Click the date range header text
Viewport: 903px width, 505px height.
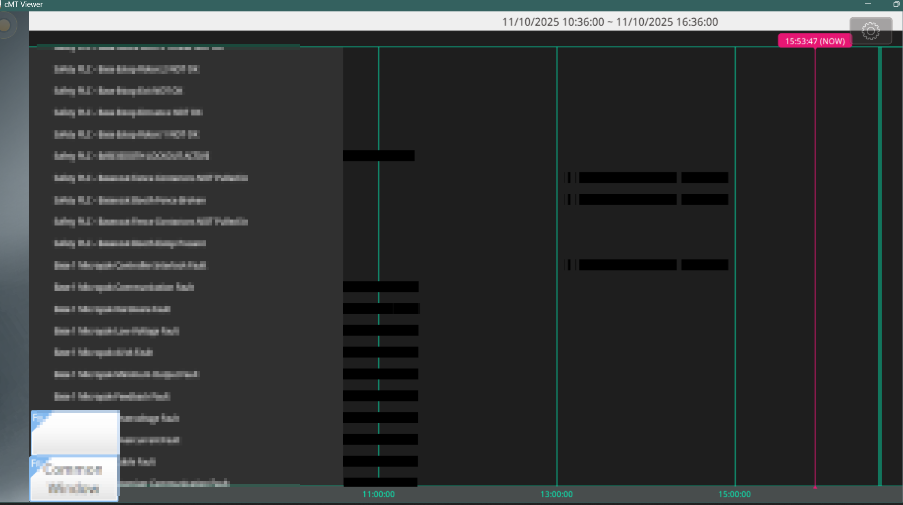(x=610, y=22)
